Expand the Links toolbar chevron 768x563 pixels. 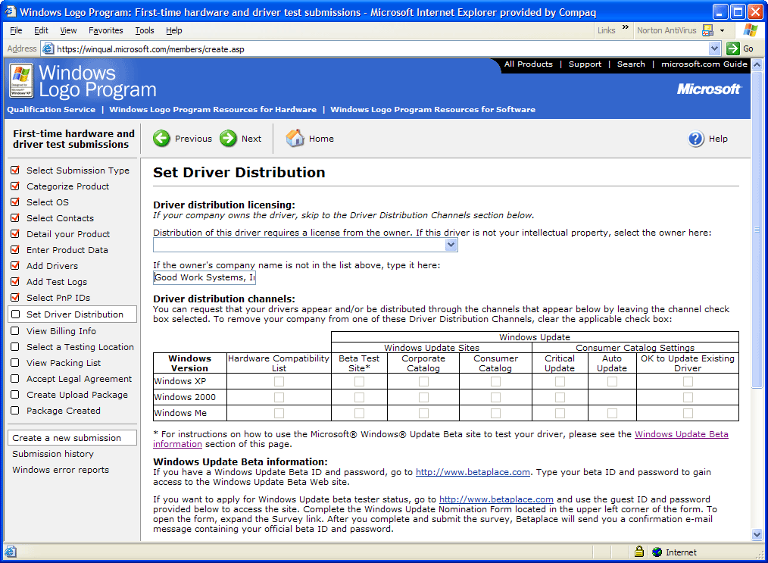point(626,29)
